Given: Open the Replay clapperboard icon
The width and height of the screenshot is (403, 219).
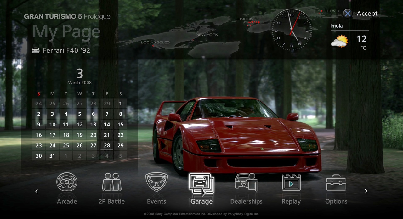Looking at the screenshot, I should point(291,182).
